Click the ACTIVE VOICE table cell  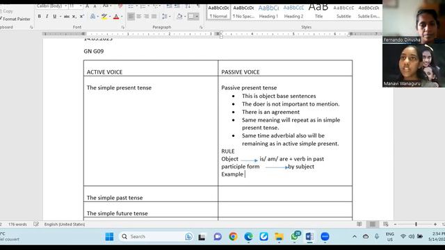[x=151, y=68]
